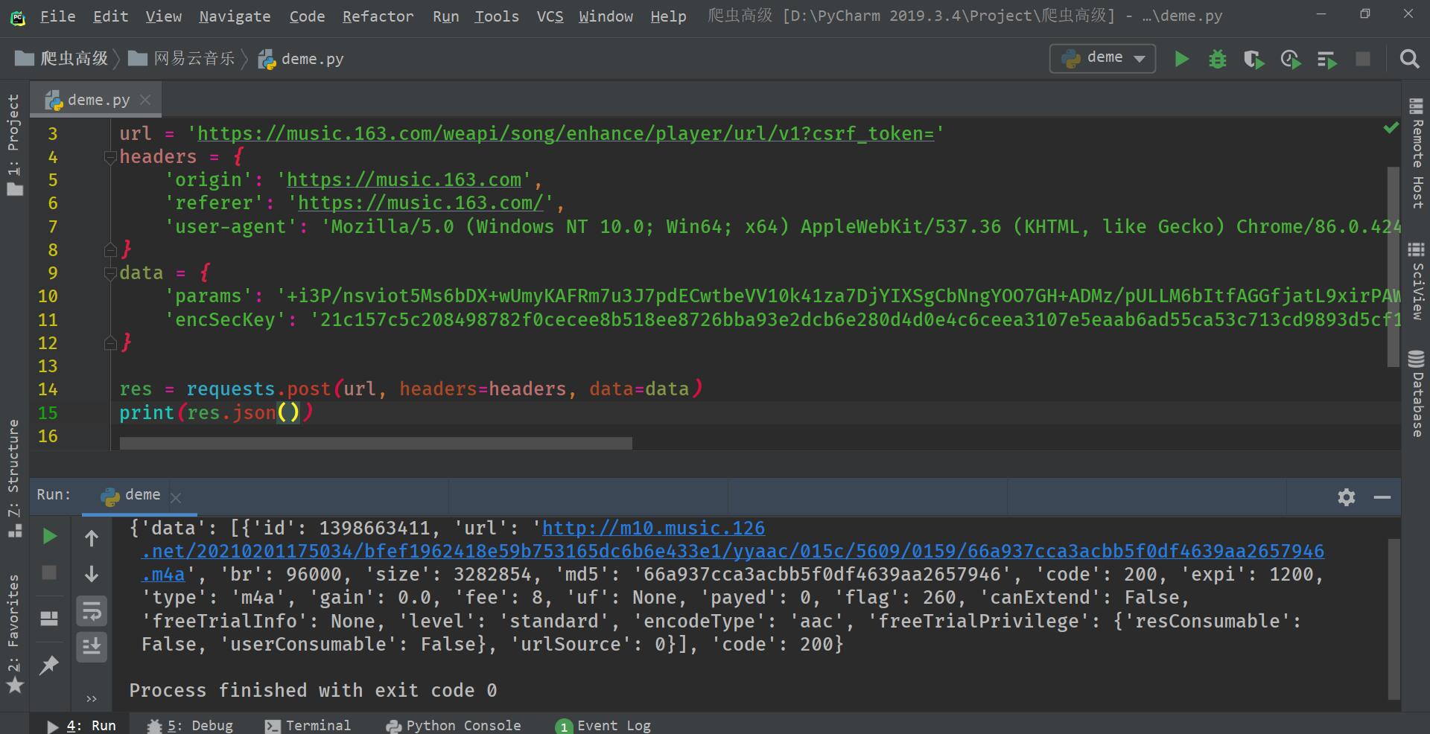Switch to 4: Run bottom tab
The height and width of the screenshot is (734, 1430).
(81, 725)
